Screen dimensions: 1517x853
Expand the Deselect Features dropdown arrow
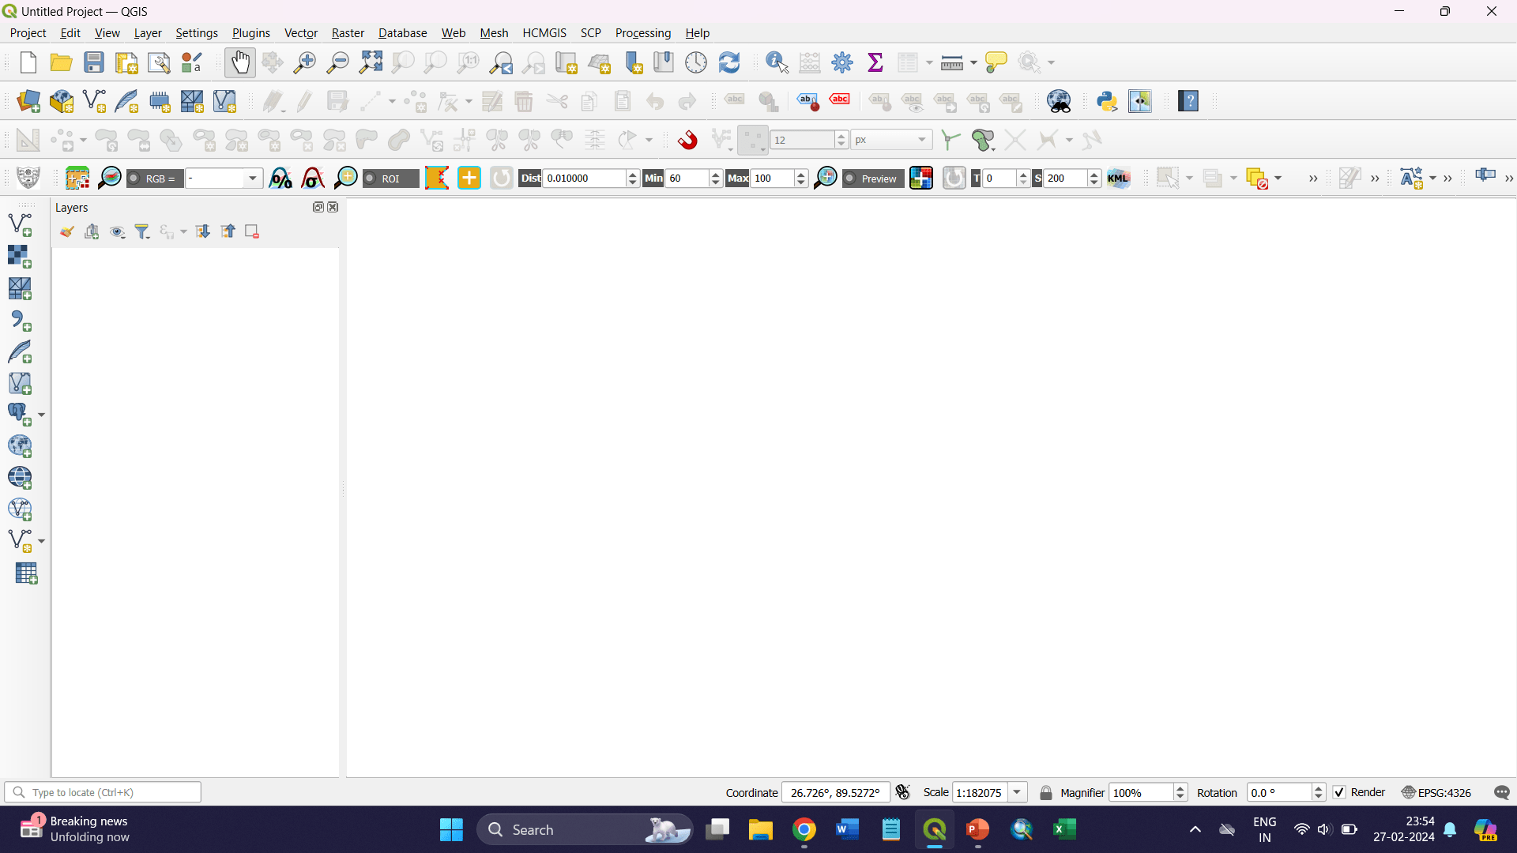(1278, 178)
